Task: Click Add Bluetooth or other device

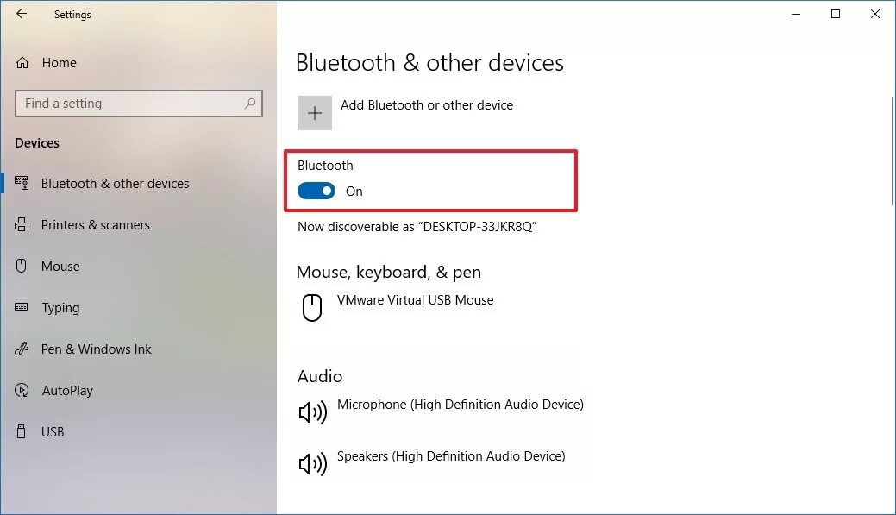Action: pos(426,105)
